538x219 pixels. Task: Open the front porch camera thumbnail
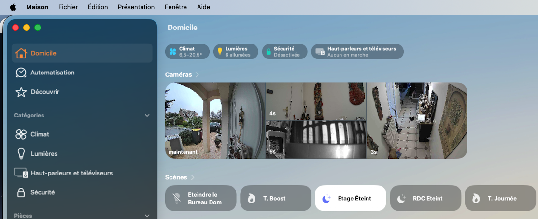point(215,120)
